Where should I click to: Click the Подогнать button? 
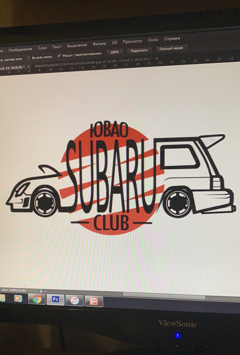tap(139, 50)
